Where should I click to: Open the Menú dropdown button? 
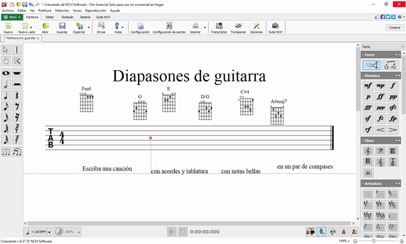pos(12,17)
